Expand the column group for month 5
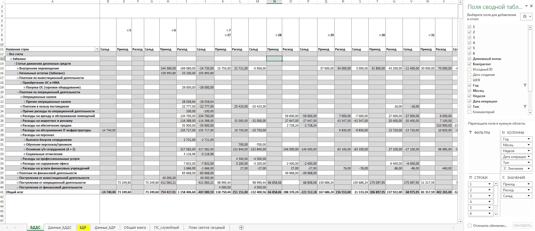Viewport: 535px width, 231px height. coord(128,31)
